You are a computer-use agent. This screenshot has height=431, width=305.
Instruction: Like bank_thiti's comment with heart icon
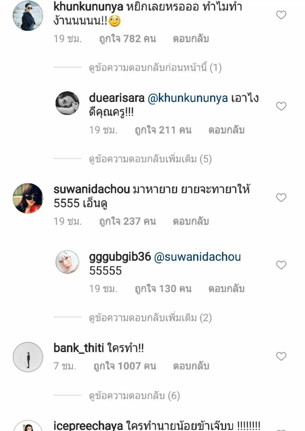(281, 356)
